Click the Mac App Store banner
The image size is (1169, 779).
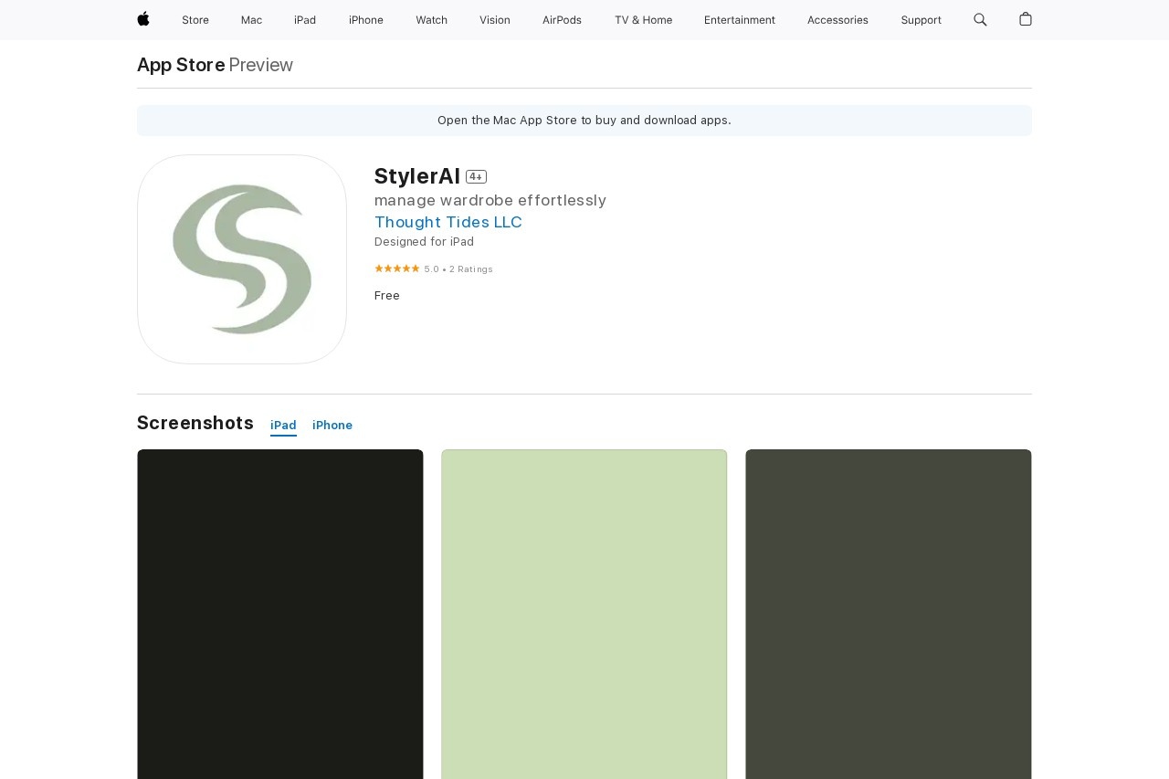584,121
